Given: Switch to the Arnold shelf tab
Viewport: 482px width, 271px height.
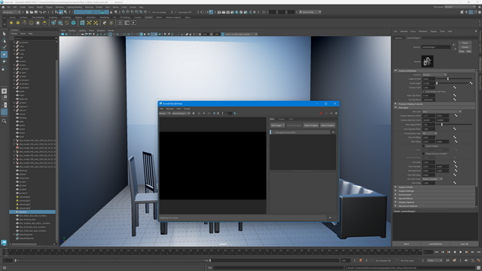Looking at the screenshot, I should 149,17.
